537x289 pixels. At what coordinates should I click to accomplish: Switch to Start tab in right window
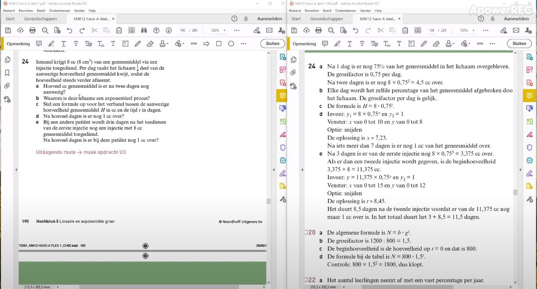pyautogui.click(x=296, y=19)
